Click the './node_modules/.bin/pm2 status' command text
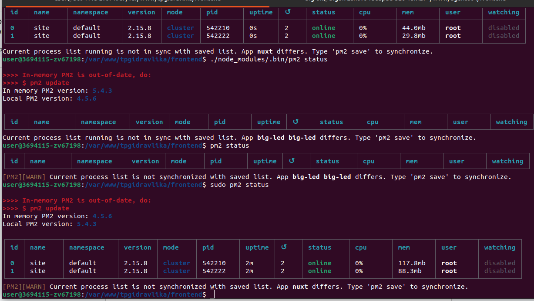 pos(269,59)
